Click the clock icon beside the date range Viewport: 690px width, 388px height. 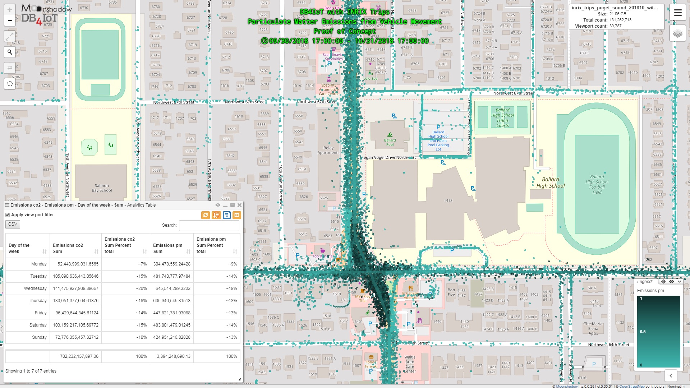264,41
